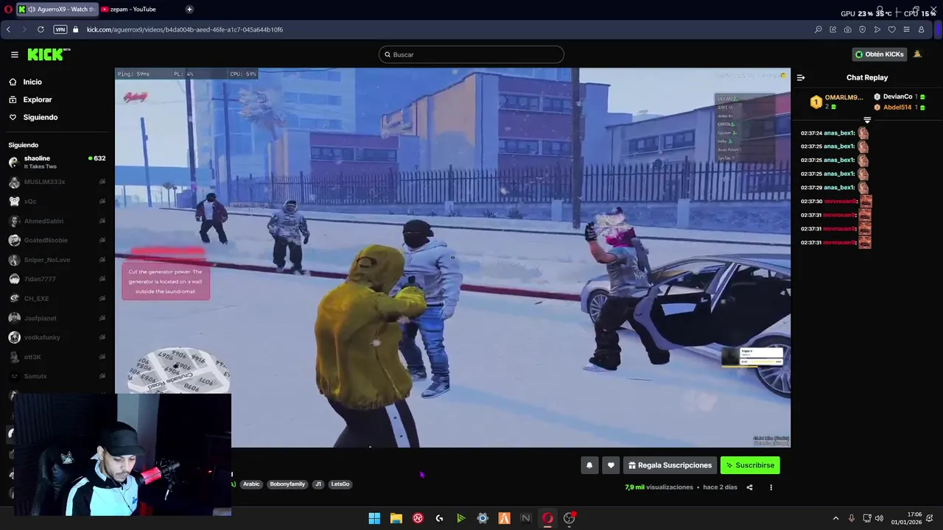Show hidden system tray icons
943x530 pixels.
point(835,518)
